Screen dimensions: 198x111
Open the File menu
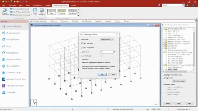pos(3,5)
